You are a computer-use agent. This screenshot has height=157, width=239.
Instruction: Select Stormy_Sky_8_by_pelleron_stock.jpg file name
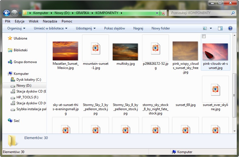(126, 109)
